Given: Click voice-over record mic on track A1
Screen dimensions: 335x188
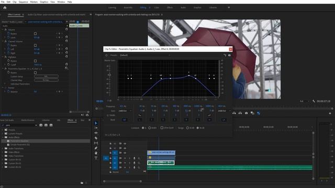Looking at the screenshot, I should [x=135, y=158].
